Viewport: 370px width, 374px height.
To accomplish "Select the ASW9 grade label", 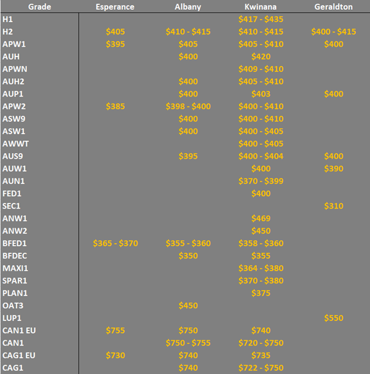I will tap(14, 119).
